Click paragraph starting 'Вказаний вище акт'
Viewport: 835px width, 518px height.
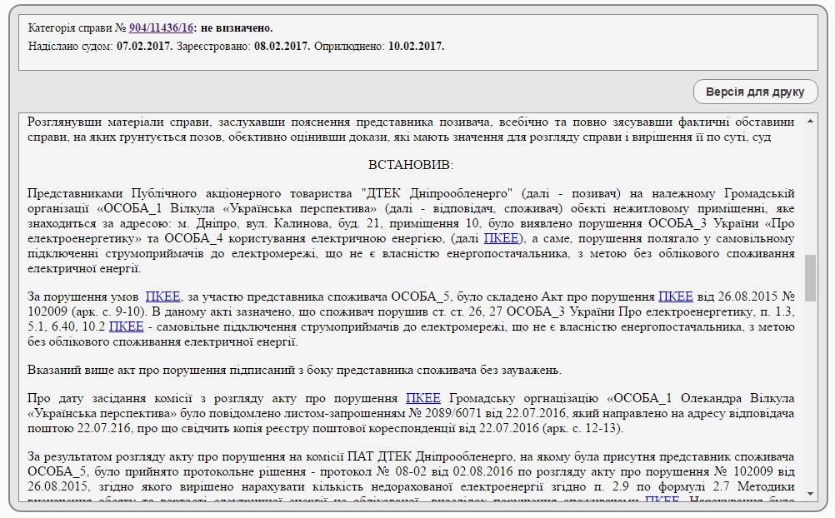(294, 370)
